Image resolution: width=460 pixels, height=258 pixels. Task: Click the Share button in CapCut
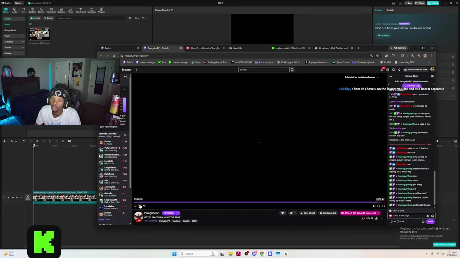[420, 3]
